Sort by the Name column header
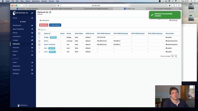The height and width of the screenshot is (111, 198). 47,34
